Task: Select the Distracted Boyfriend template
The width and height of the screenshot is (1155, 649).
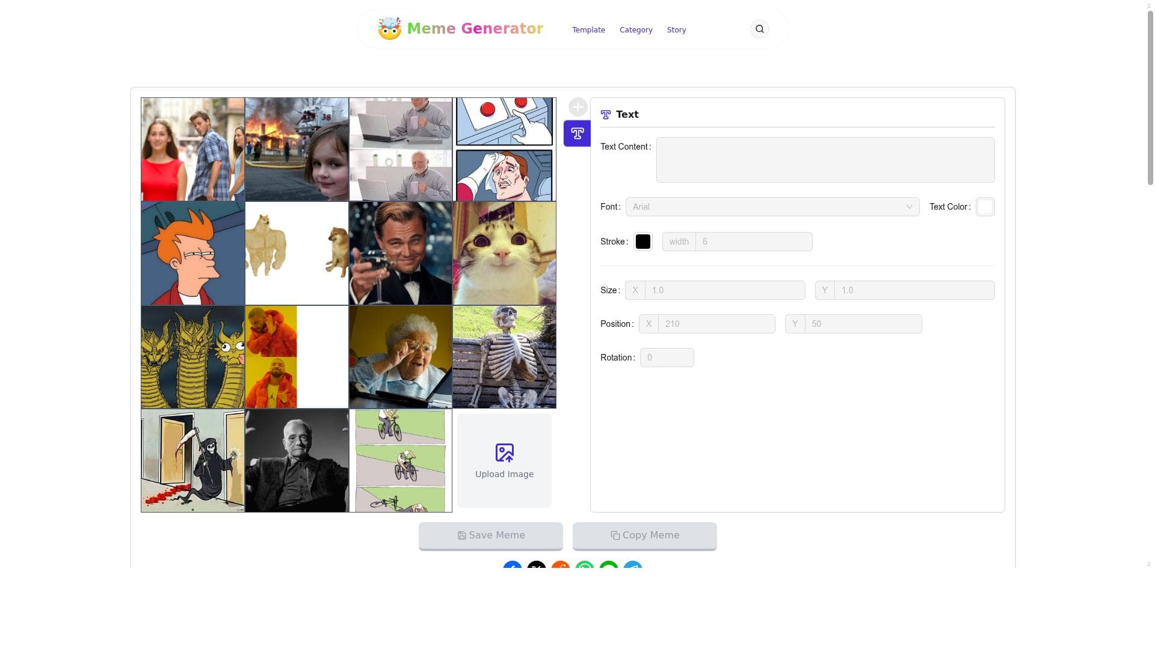Action: [192, 149]
